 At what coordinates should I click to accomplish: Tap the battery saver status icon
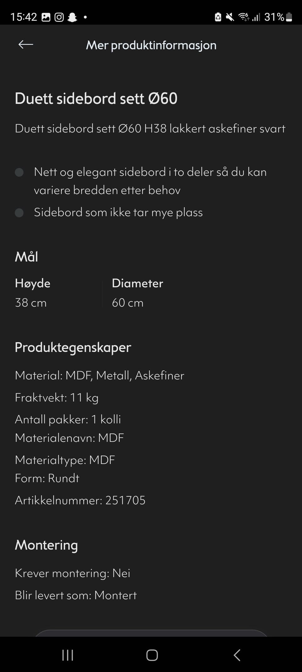(x=218, y=17)
